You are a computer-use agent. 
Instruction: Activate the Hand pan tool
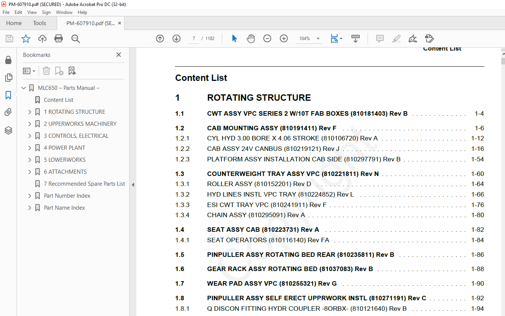251,39
